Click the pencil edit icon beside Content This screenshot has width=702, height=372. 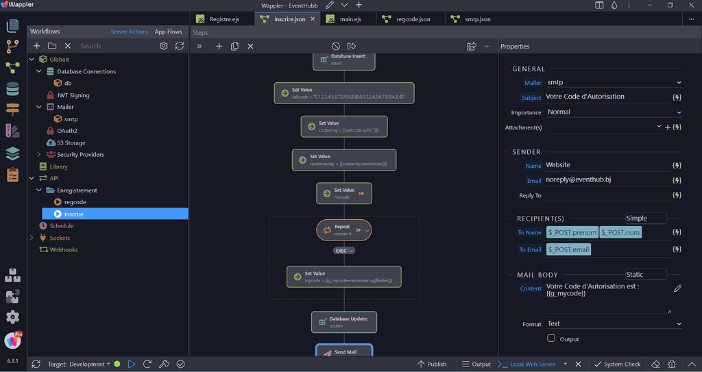tap(677, 288)
